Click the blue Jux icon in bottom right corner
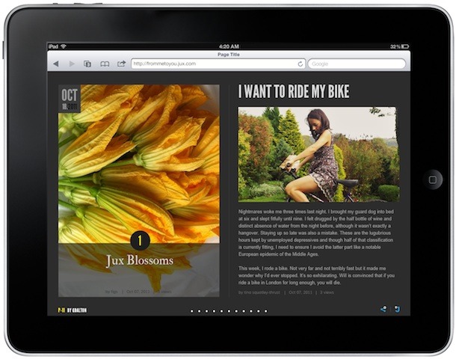This screenshot has height=359, width=456. point(397,309)
